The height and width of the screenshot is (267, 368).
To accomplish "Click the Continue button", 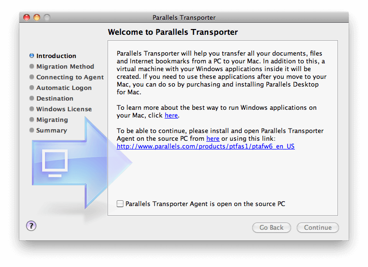I will click(x=318, y=228).
